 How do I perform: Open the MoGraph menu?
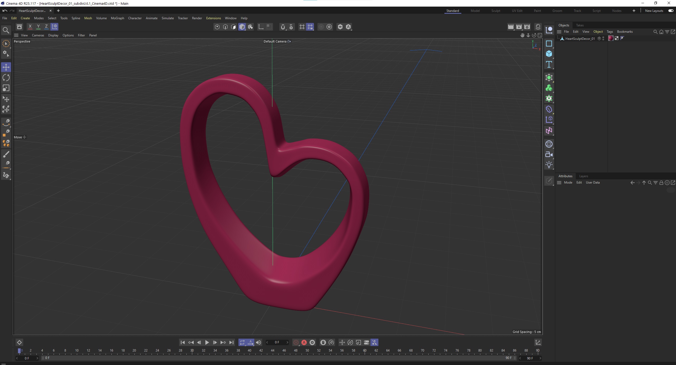117,18
